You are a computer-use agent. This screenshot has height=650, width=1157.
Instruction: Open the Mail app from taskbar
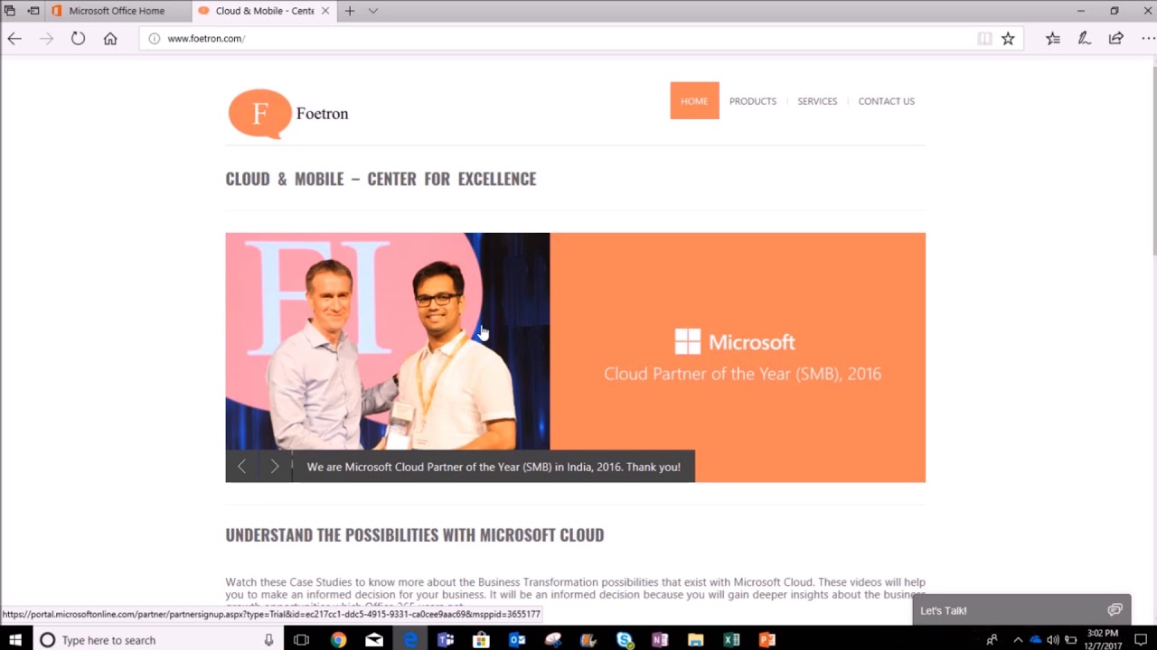tap(374, 640)
